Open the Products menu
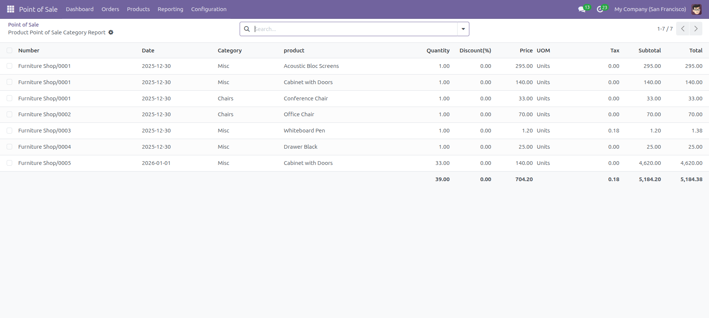709x318 pixels. point(138,9)
